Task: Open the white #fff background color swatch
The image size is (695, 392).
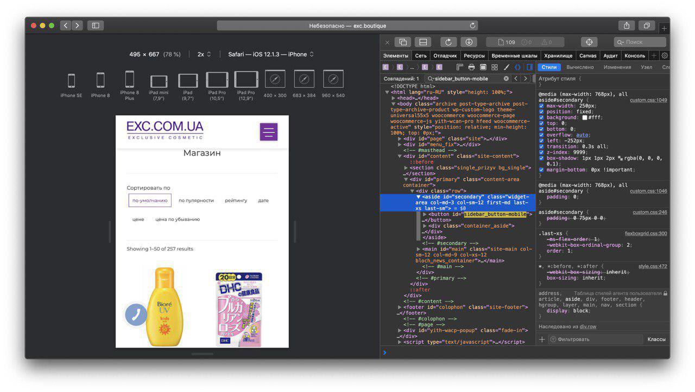Action: [x=585, y=118]
